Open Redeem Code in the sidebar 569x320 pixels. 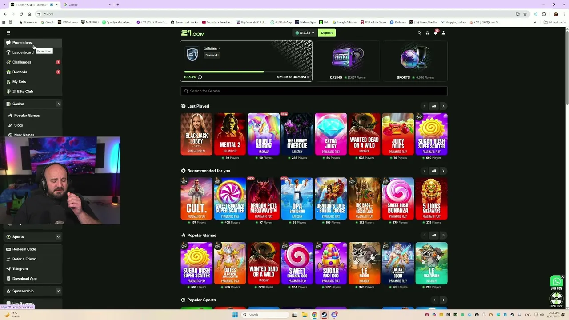[33, 249]
